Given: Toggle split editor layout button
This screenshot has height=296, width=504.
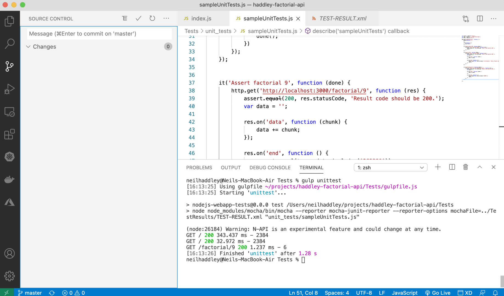Looking at the screenshot, I should [480, 18].
